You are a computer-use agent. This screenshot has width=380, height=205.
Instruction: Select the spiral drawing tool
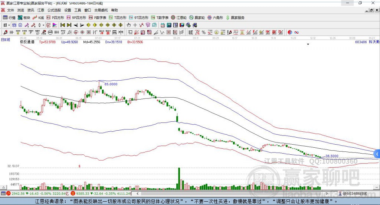(37, 33)
